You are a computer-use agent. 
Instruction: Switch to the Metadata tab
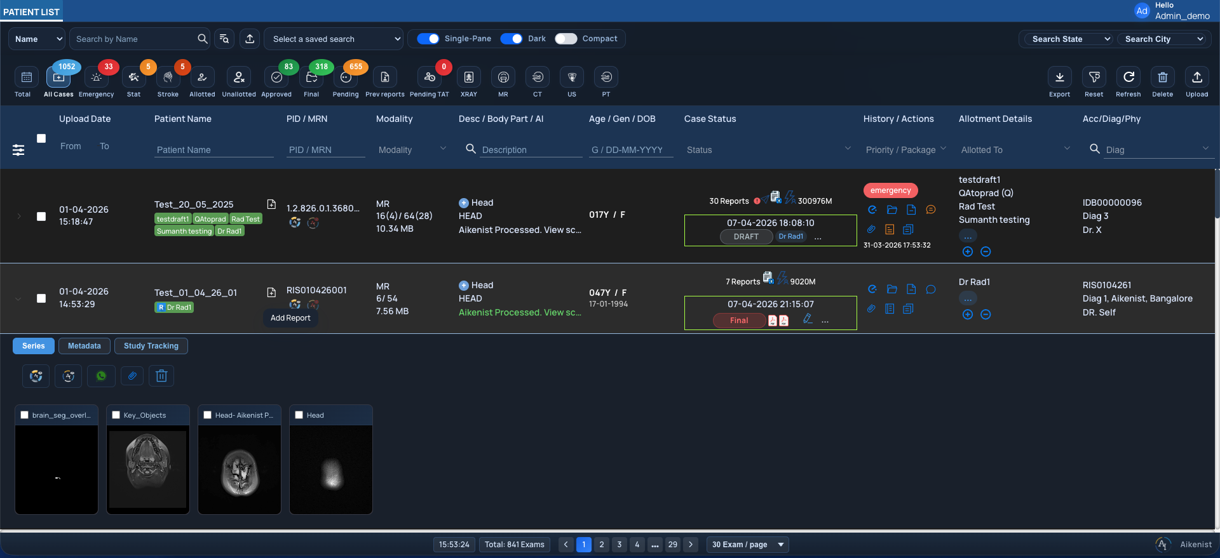pyautogui.click(x=85, y=346)
